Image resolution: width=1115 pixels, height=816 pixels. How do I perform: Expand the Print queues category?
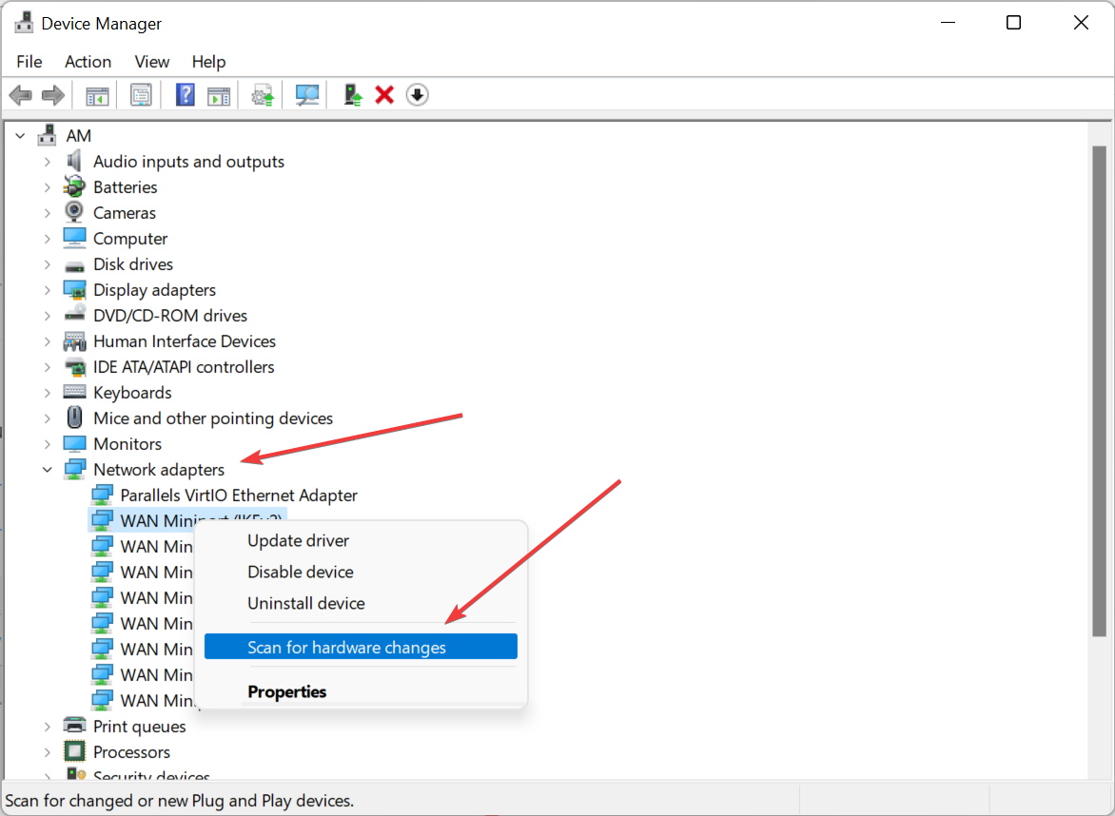click(x=48, y=727)
